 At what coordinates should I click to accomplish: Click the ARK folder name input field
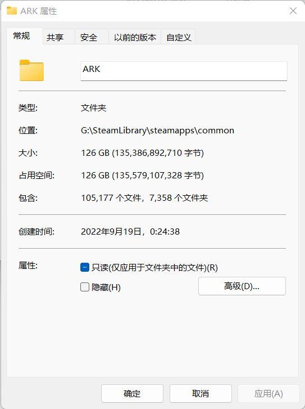pos(184,71)
